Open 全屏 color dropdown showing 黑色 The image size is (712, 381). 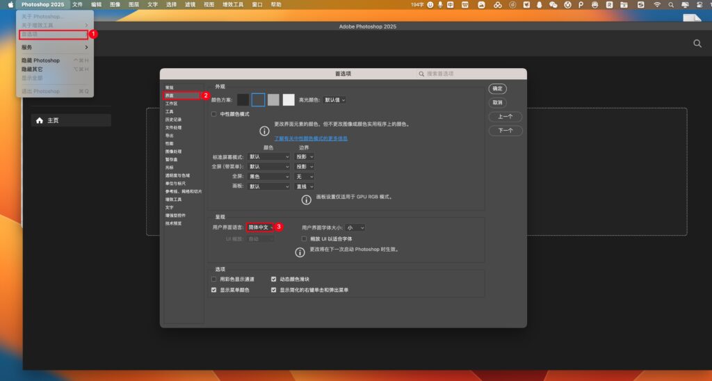(269, 177)
